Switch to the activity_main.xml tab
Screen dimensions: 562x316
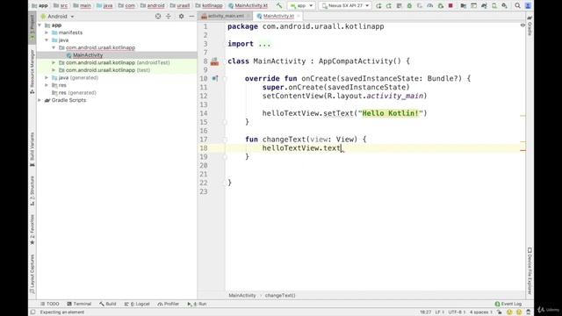tap(226, 16)
